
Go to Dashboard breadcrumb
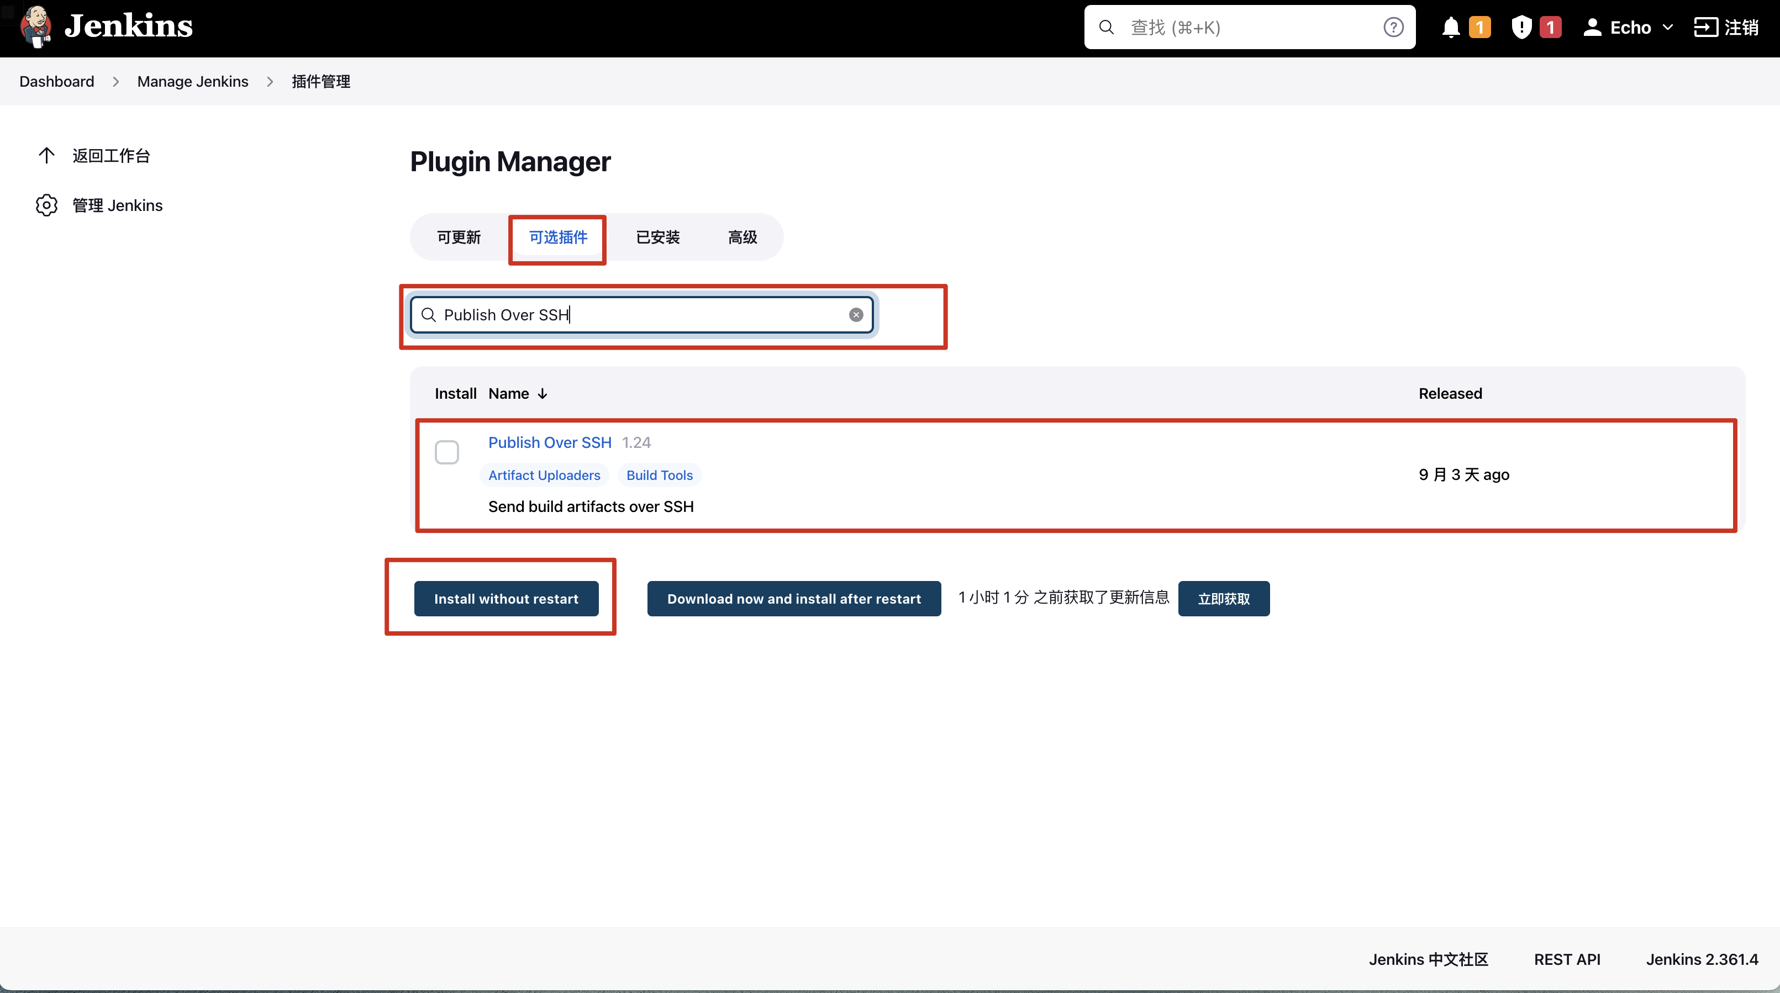pyautogui.click(x=57, y=82)
